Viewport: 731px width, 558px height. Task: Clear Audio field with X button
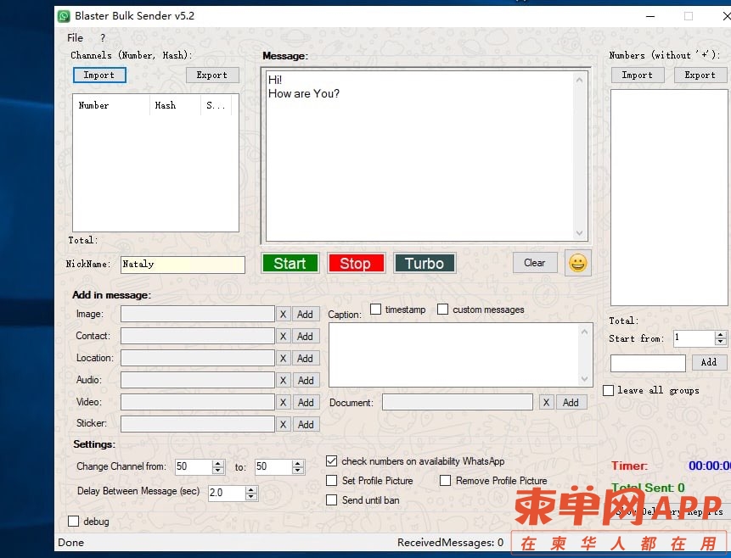(283, 381)
